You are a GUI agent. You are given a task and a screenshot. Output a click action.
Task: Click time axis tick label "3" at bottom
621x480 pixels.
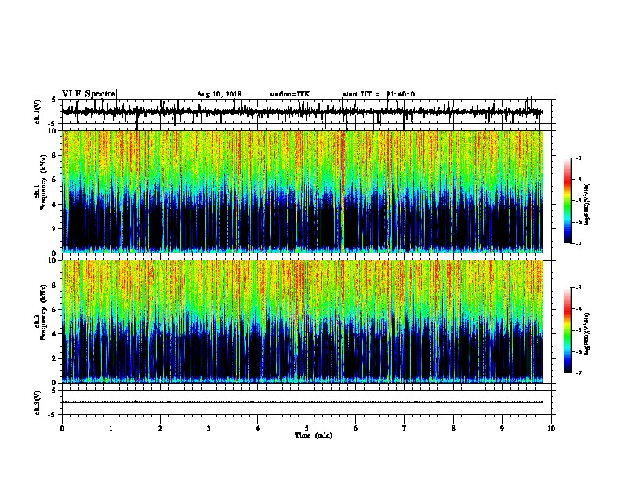209,428
